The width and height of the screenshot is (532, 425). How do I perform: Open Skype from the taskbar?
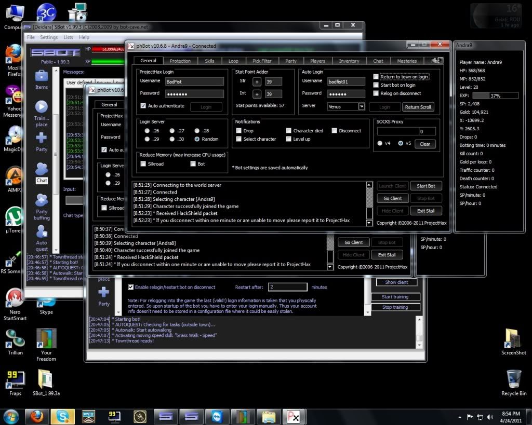[x=63, y=416]
